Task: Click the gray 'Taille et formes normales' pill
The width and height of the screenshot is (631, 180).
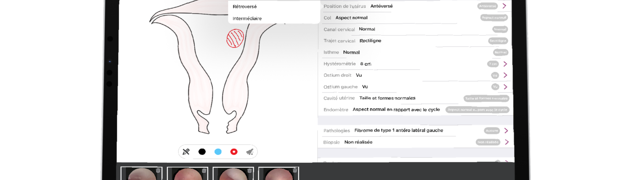Action: coord(486,98)
